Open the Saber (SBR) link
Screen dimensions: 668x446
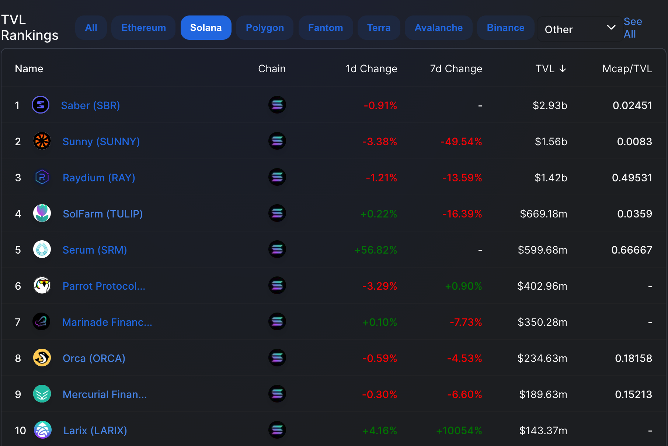(x=91, y=105)
